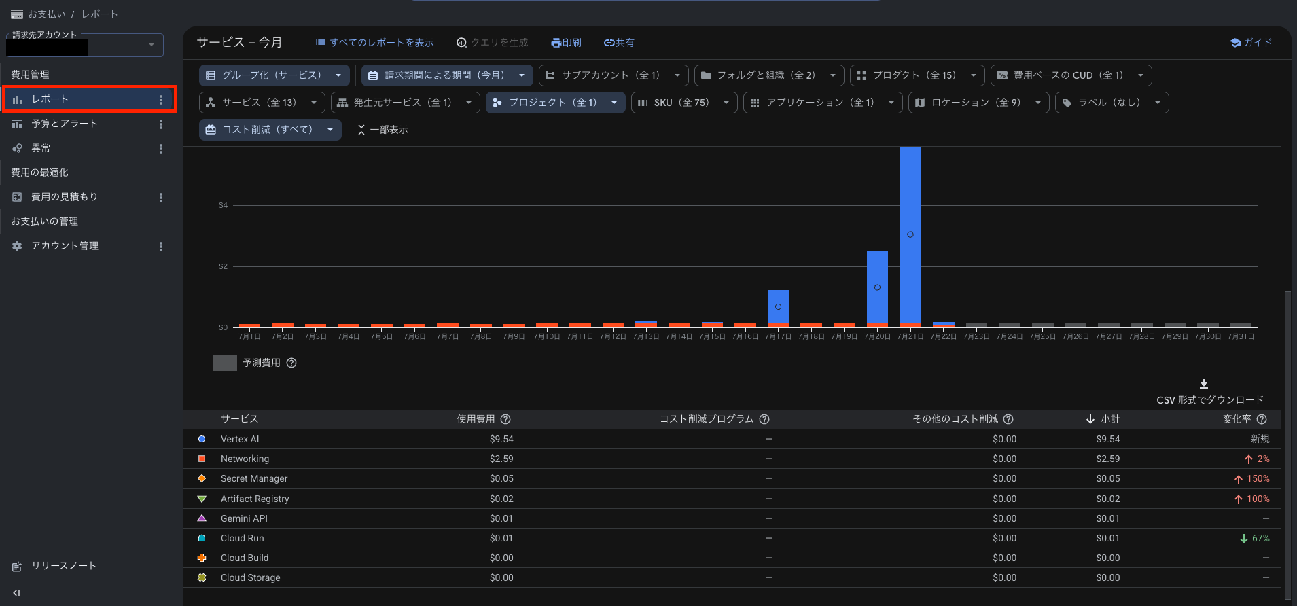Open the グループ化（サービス）dropdown
The width and height of the screenshot is (1297, 606).
(x=274, y=75)
